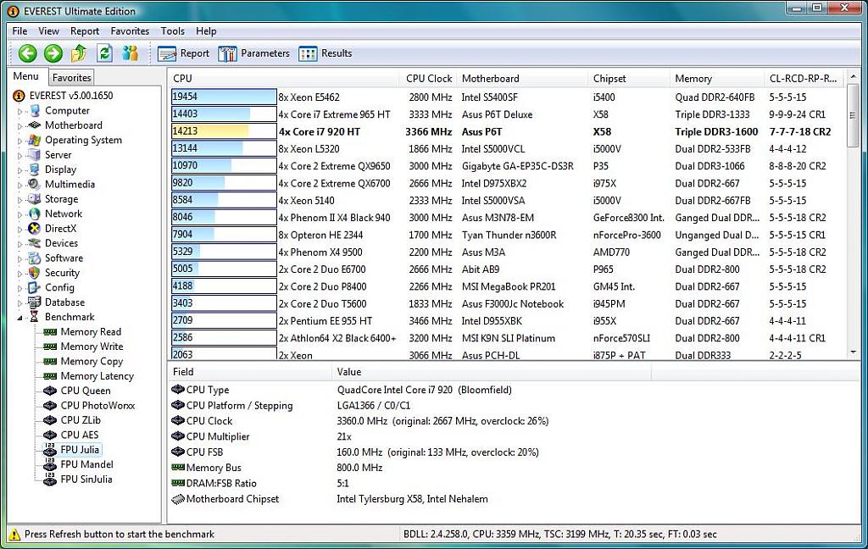Select the Computer icon in the tree

tap(34, 111)
